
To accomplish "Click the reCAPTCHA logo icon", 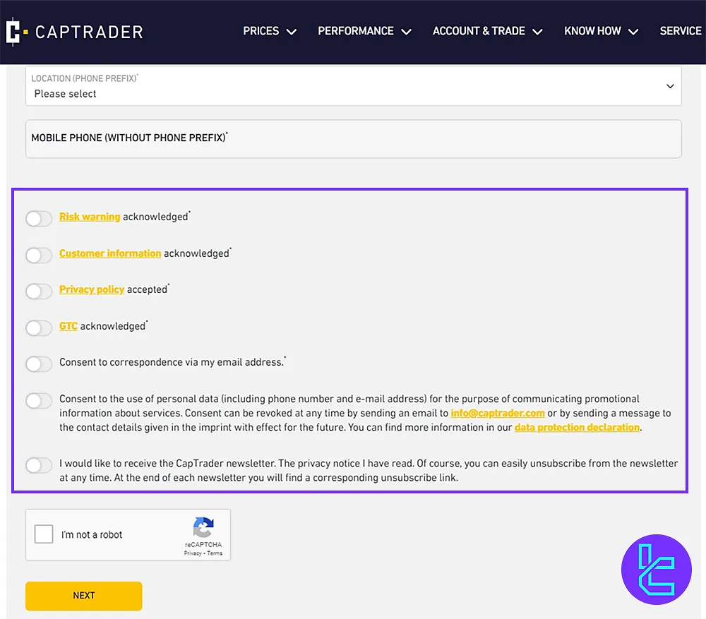I will click(x=203, y=528).
